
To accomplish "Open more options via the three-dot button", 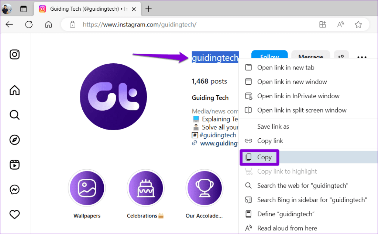I will 362,57.
